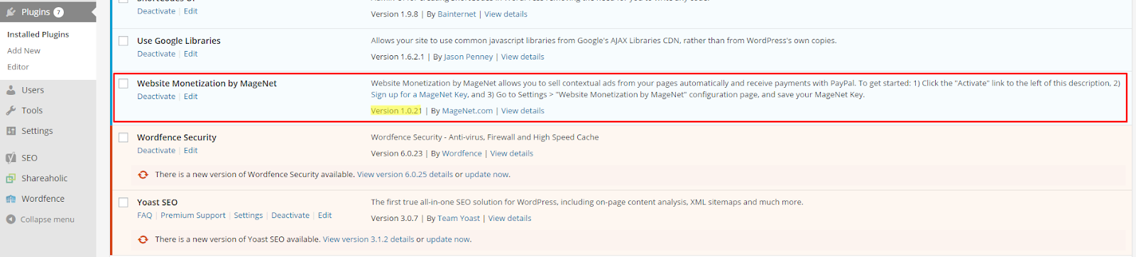
Task: Go to the Users menu
Action: pos(33,90)
